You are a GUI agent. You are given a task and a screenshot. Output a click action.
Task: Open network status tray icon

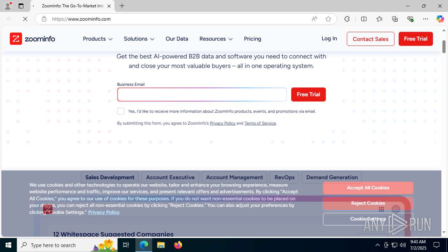click(394, 245)
